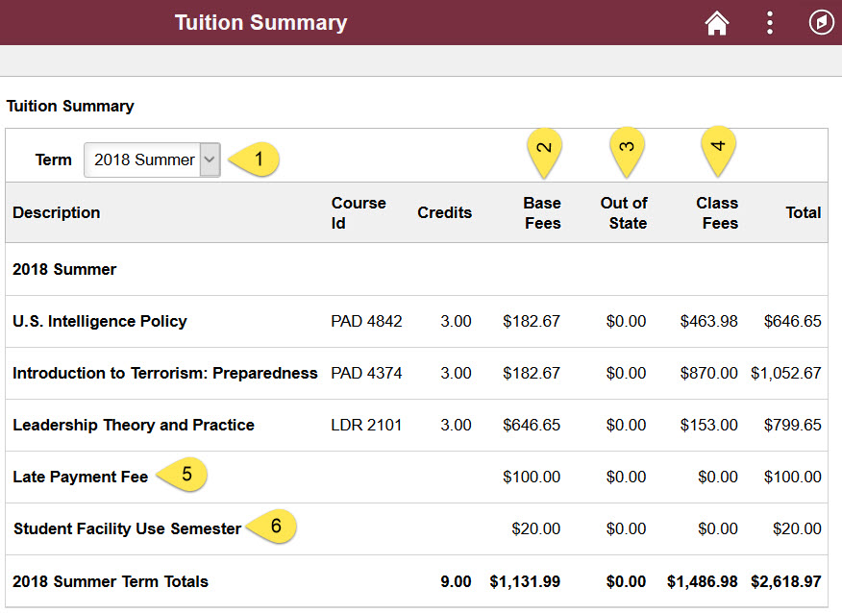Click the Tuition Summary page banner title

point(261,22)
